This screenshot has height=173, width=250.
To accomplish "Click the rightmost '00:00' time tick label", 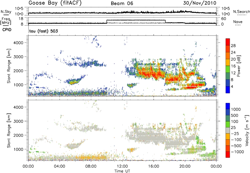I will click(216, 166).
